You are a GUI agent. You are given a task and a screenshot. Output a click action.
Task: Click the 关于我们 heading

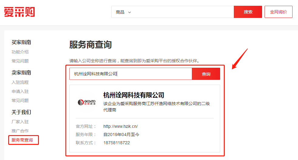click(x=21, y=112)
